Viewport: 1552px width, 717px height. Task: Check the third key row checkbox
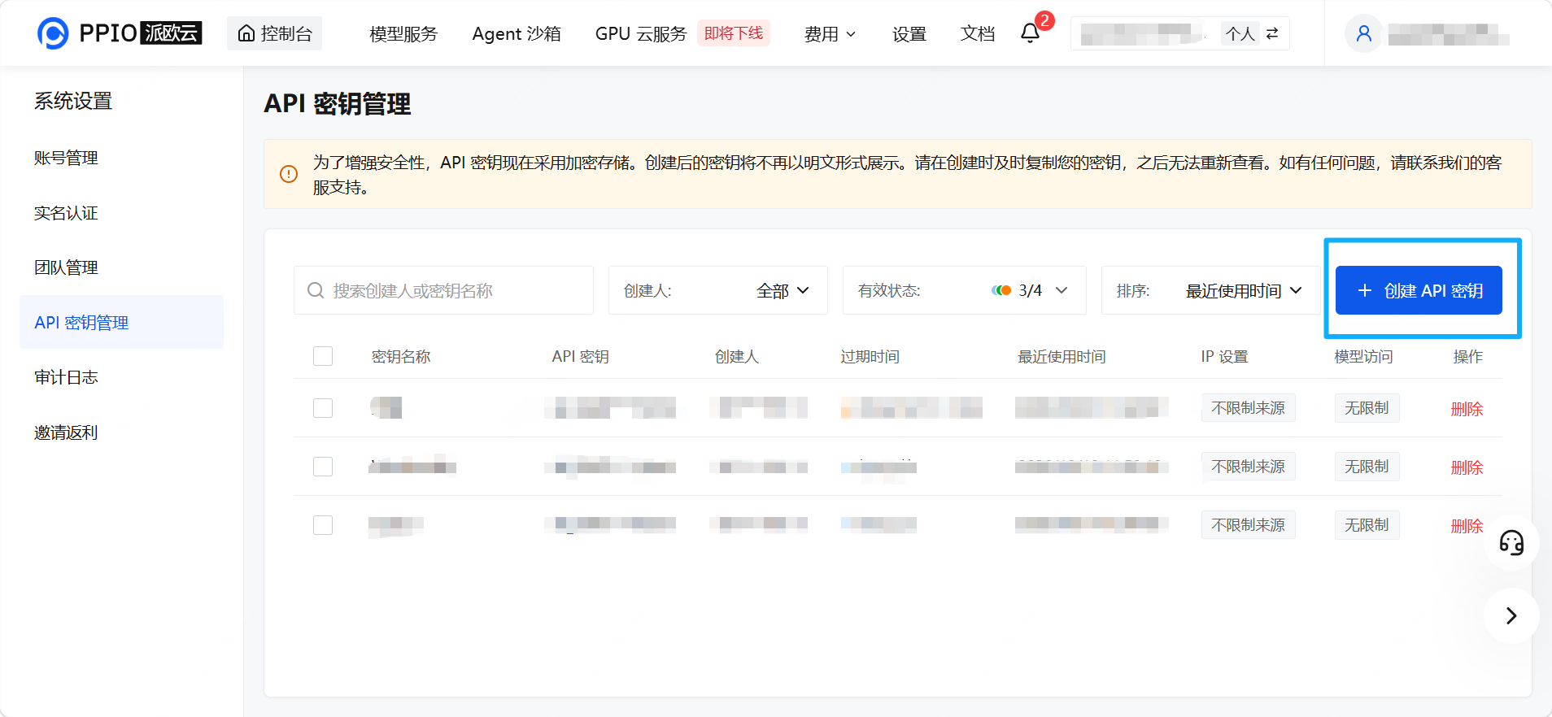[x=323, y=524]
